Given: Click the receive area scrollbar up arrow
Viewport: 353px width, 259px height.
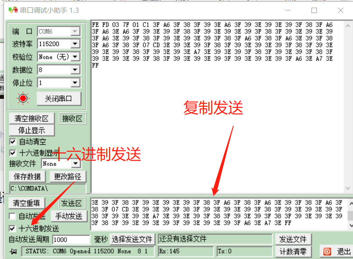Looking at the screenshot, I should point(348,26).
